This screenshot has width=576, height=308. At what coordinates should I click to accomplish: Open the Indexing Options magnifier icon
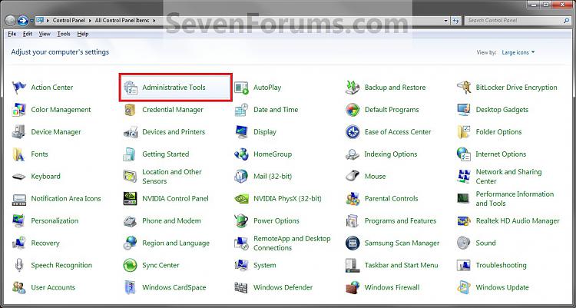[353, 154]
